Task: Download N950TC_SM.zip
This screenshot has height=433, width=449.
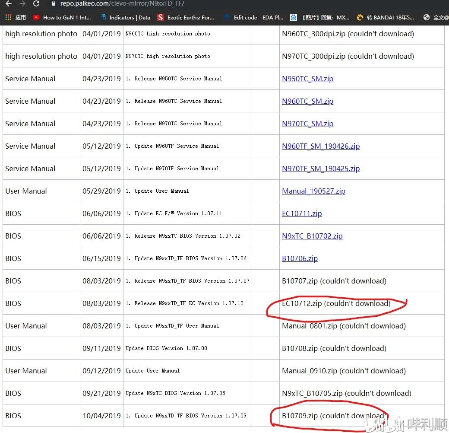Action: 307,79
